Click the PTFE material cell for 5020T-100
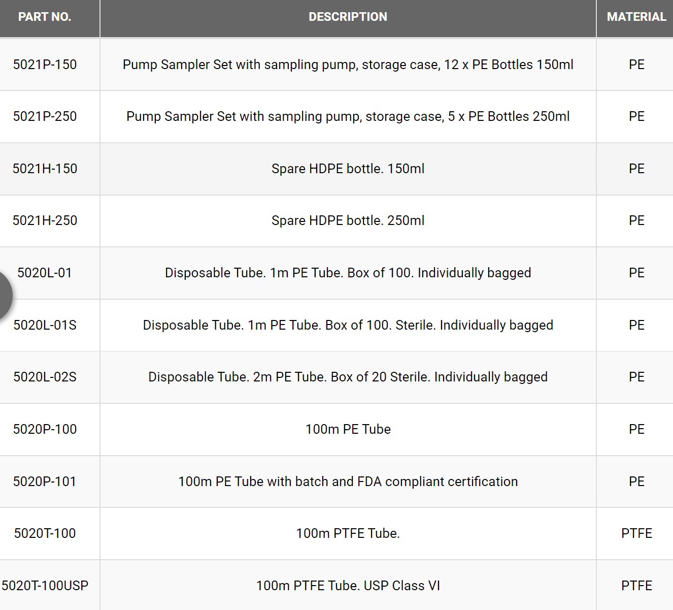This screenshot has height=610, width=673. (636, 533)
